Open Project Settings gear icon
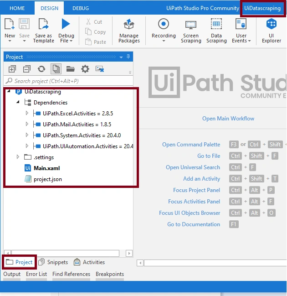 coord(85,69)
